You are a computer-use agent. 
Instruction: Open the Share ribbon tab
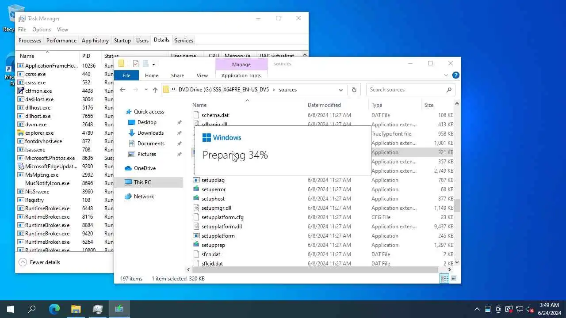pos(177,76)
